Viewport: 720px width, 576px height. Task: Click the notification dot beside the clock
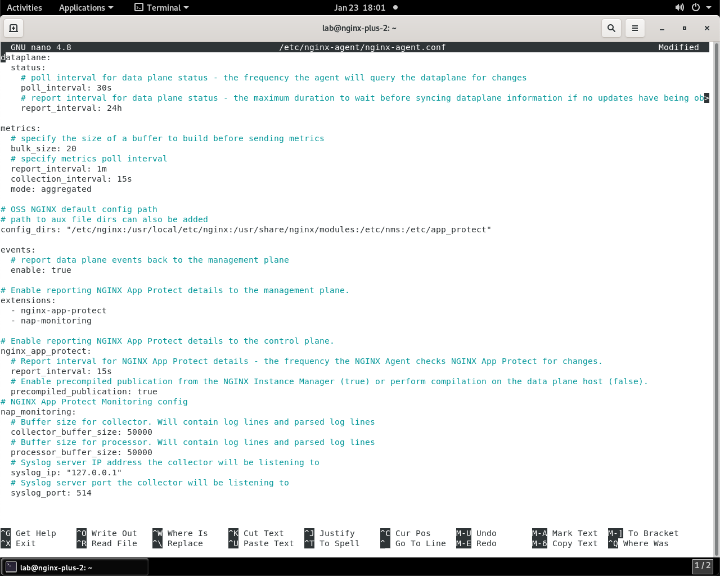pos(395,7)
